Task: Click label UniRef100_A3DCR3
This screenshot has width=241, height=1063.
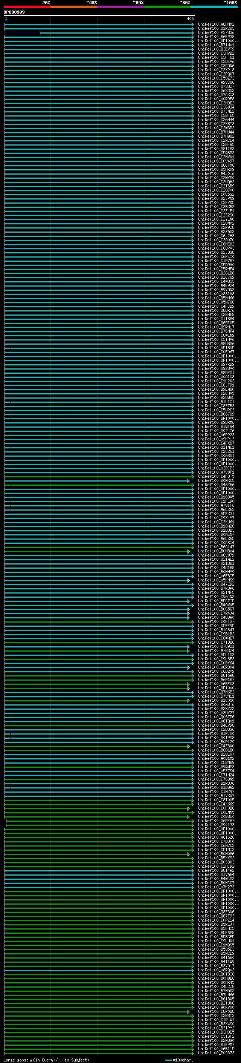Action: 216,468
